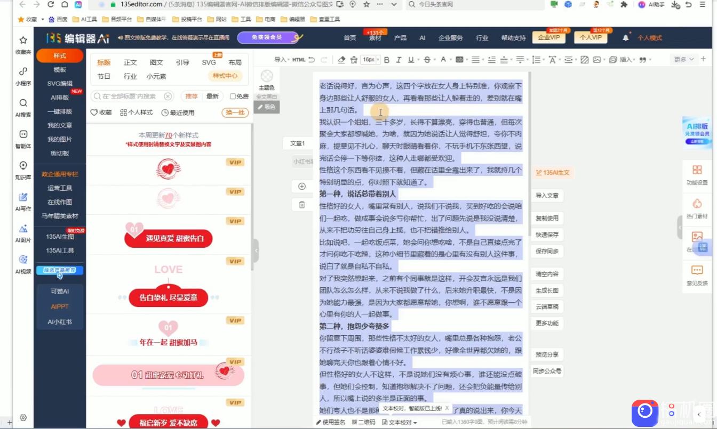Click the 吸色 color picker button
This screenshot has width=717, height=429.
(266, 107)
